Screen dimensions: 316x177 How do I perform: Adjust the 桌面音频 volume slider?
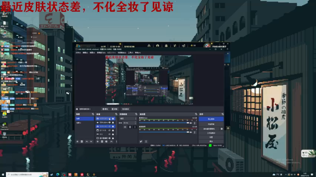[164, 132]
